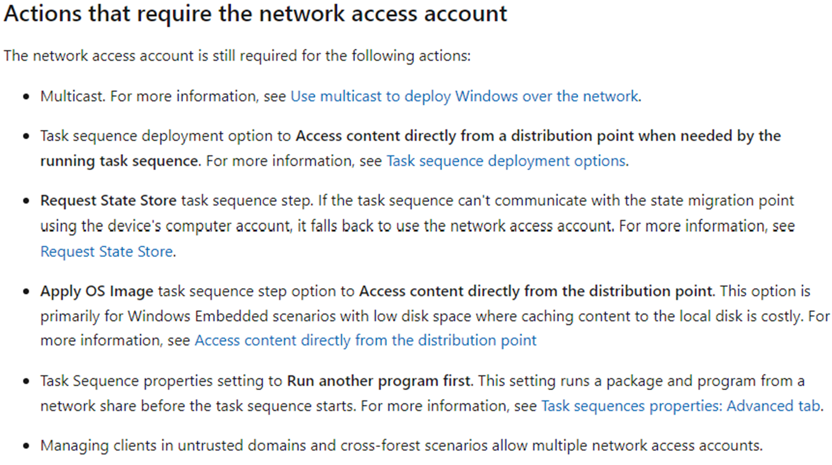Click the word Multicast in first bullet
The height and width of the screenshot is (465, 832).
72,96
